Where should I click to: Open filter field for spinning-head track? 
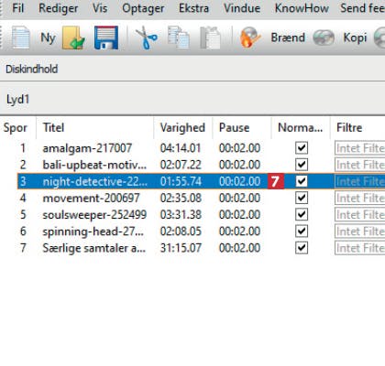[359, 231]
